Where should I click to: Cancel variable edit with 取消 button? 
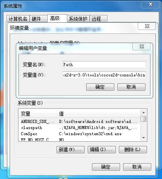tap(131, 87)
